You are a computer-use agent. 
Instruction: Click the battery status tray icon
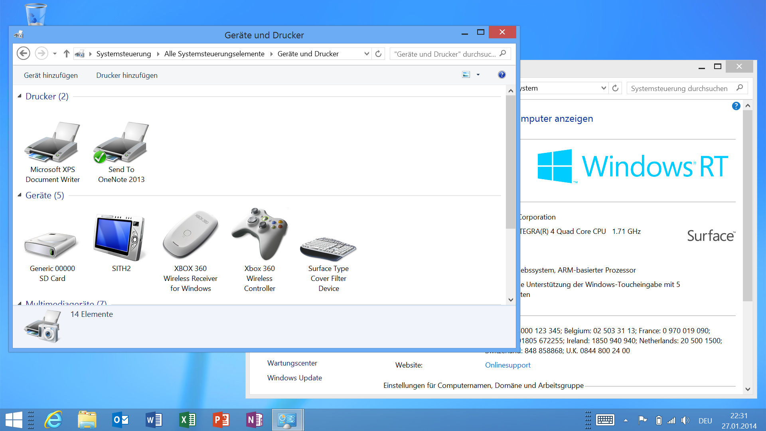pyautogui.click(x=659, y=420)
